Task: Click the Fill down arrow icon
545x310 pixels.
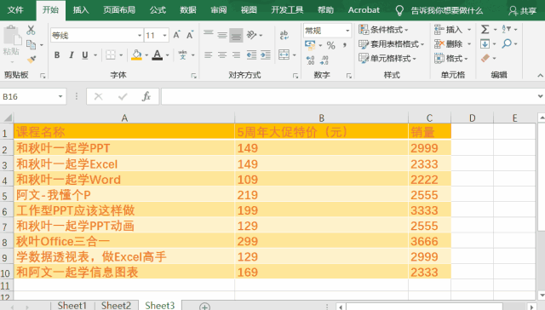Action: 485,43
